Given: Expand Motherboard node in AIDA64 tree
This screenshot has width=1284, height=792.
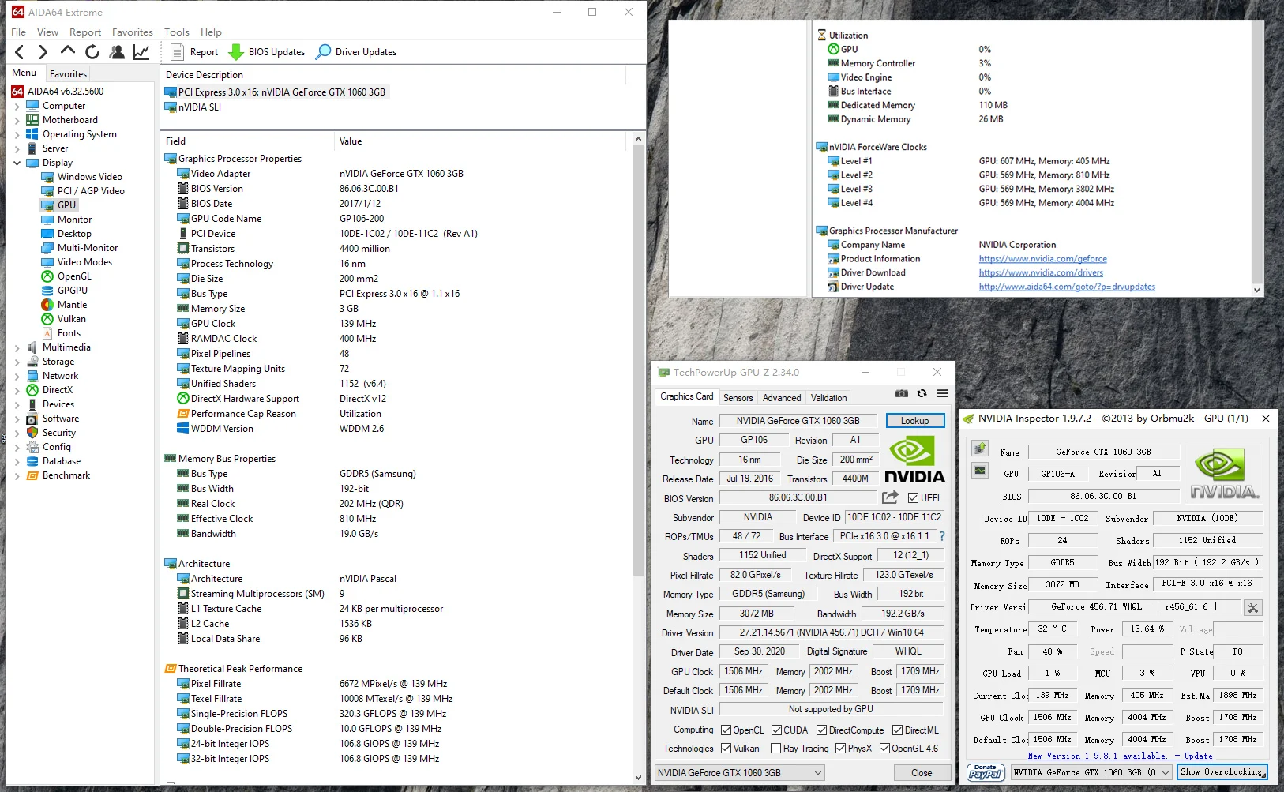Looking at the screenshot, I should 17,120.
